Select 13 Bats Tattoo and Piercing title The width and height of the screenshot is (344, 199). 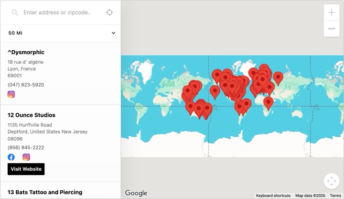(x=45, y=192)
